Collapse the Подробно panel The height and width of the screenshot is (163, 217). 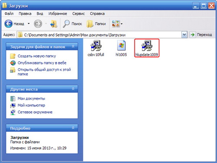tap(73, 128)
